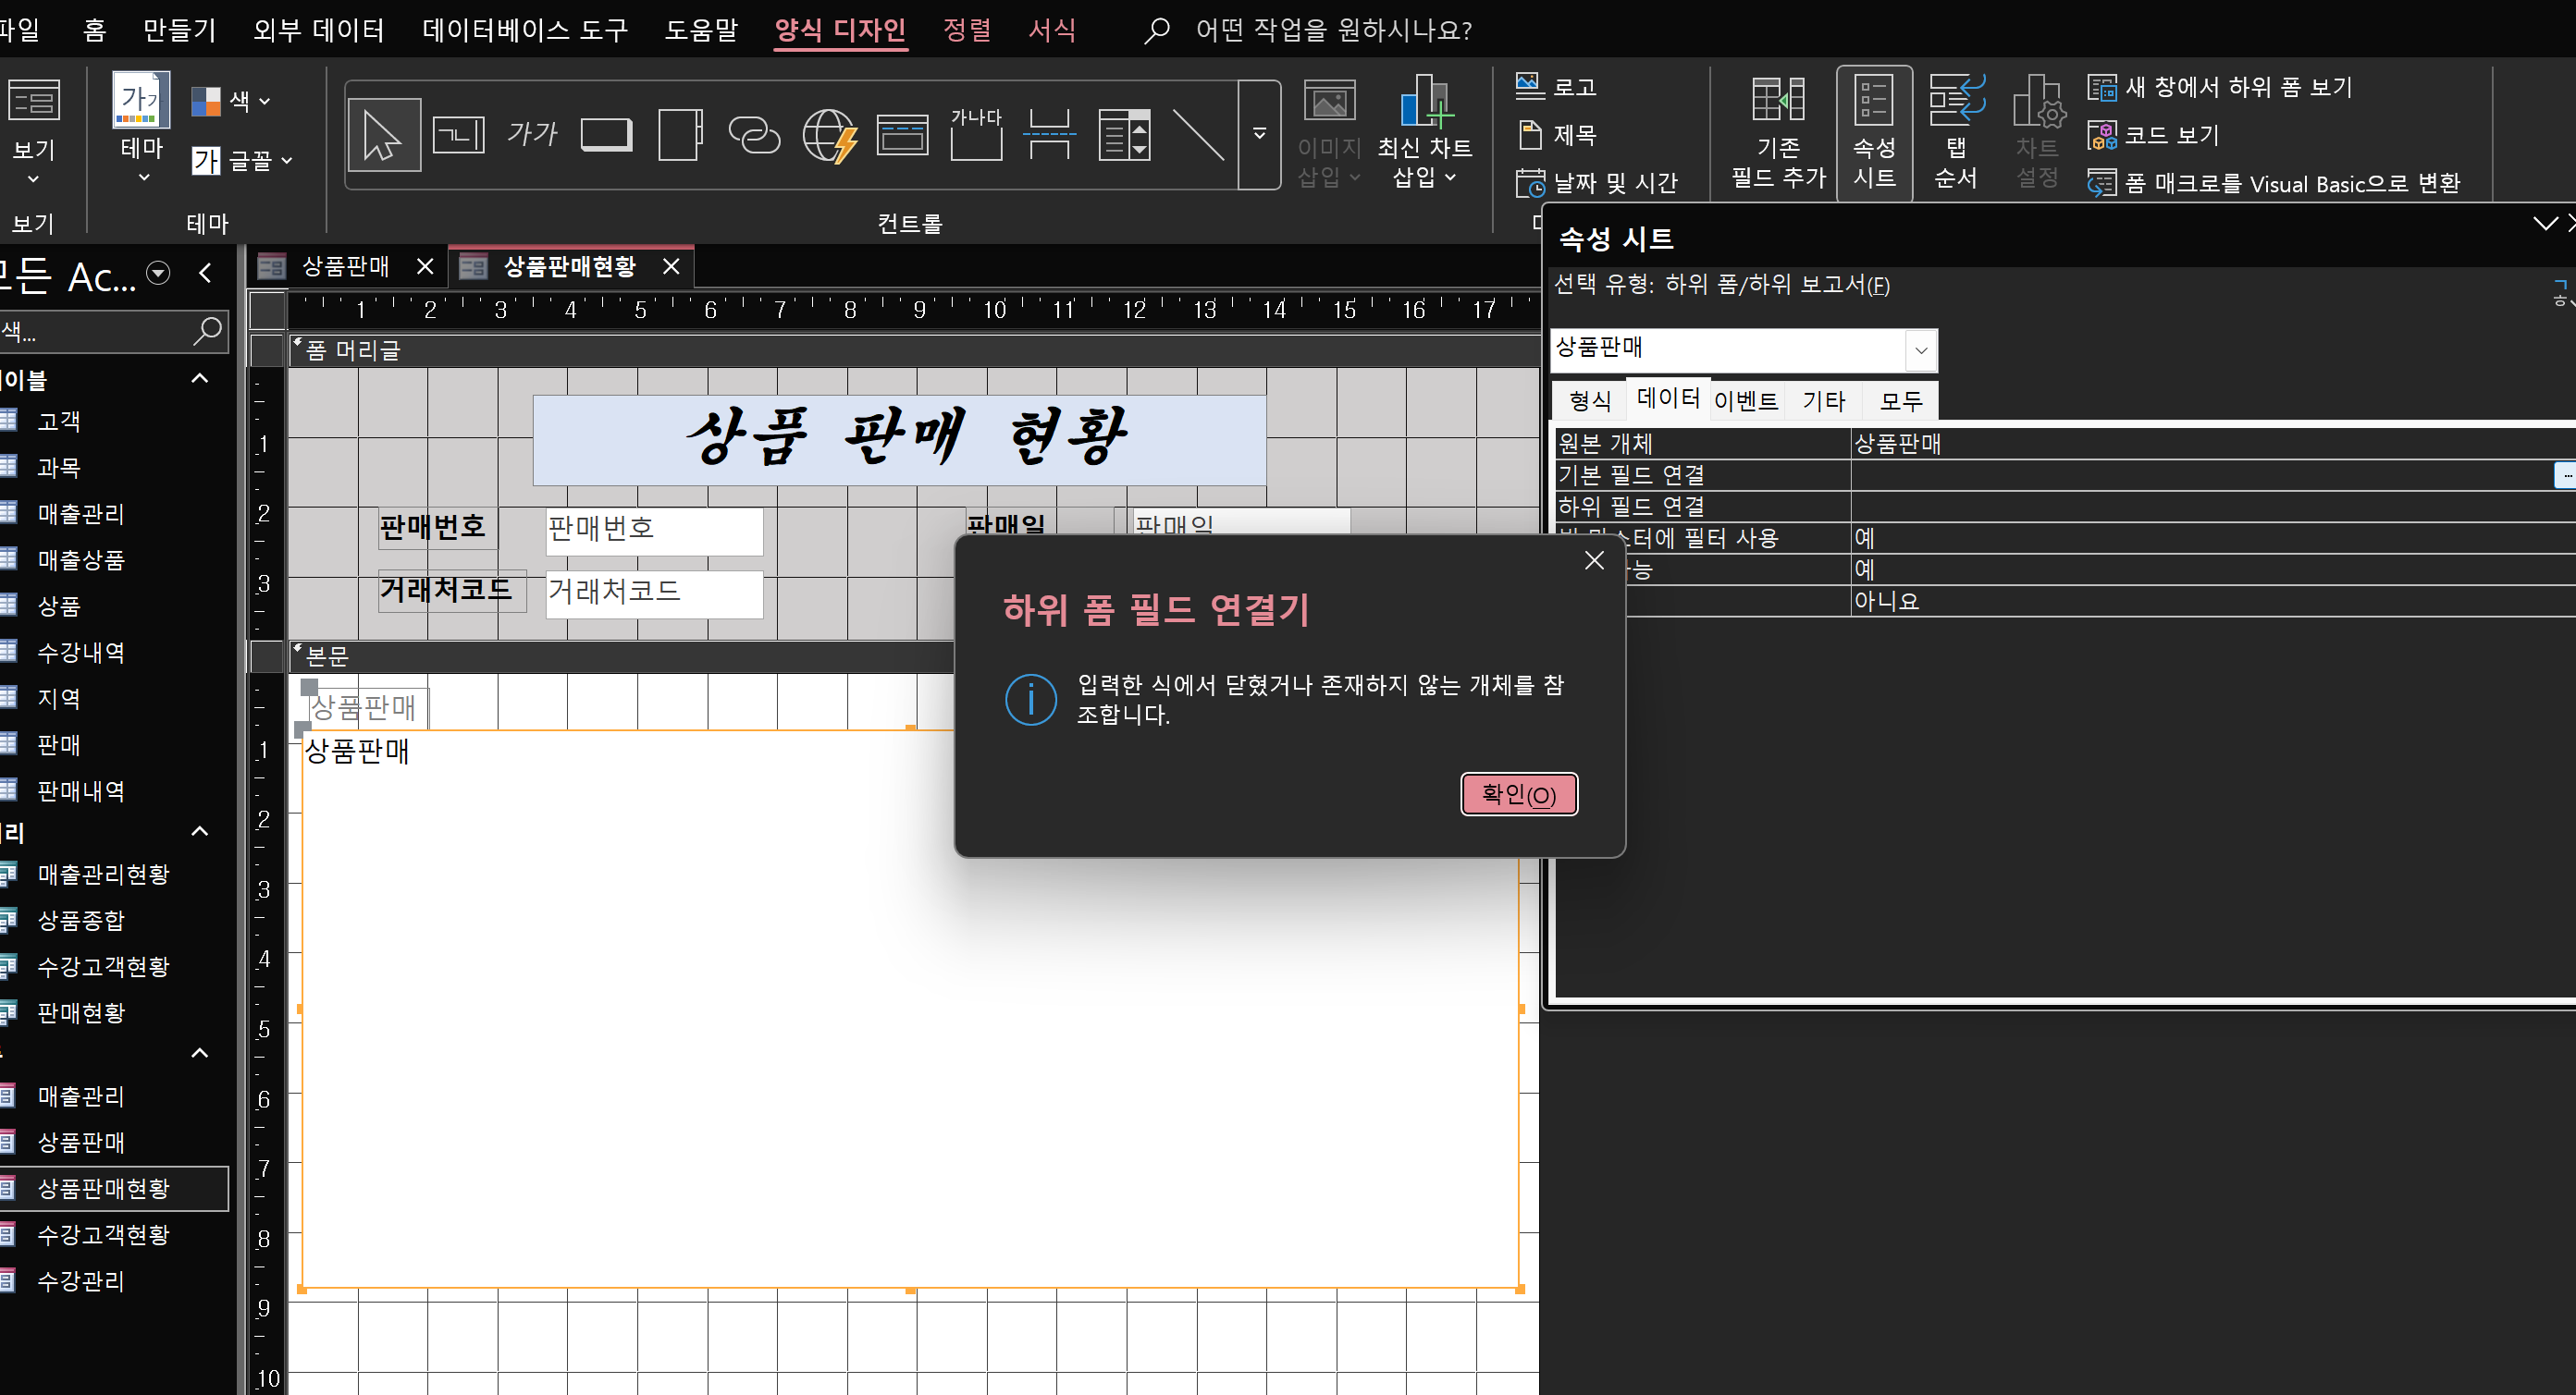Choose the web browser control icon
The image size is (2576, 1395).
(x=828, y=135)
